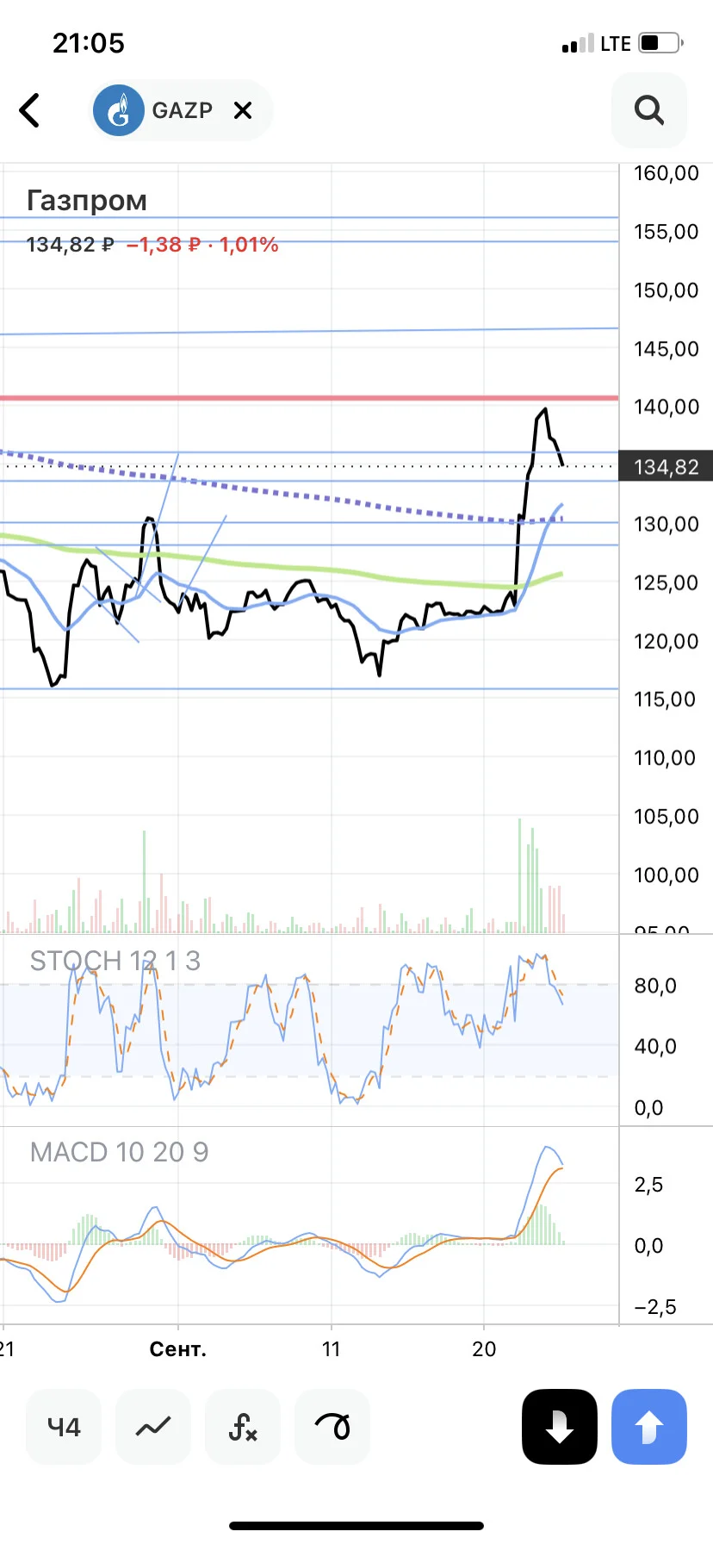Tap the back arrow
The image size is (713, 1544).
click(x=29, y=110)
